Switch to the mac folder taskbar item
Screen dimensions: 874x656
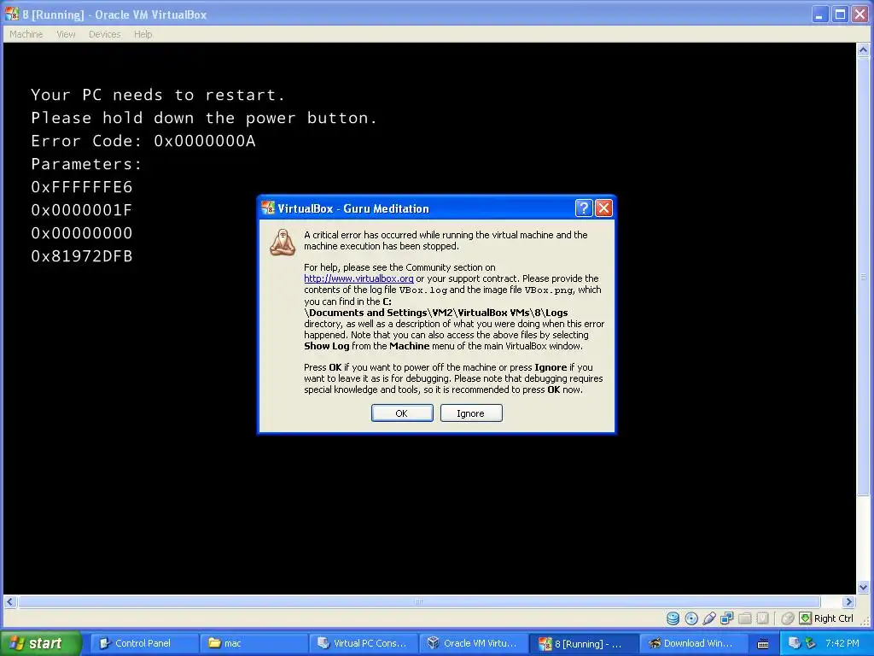tap(254, 643)
